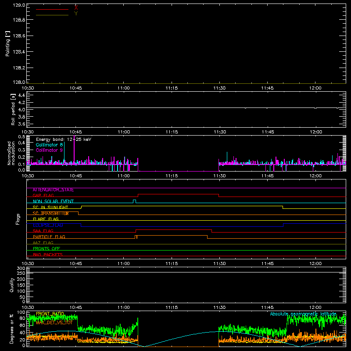Click the Pointing axis title
The width and height of the screenshot is (351, 351).
tap(7, 44)
